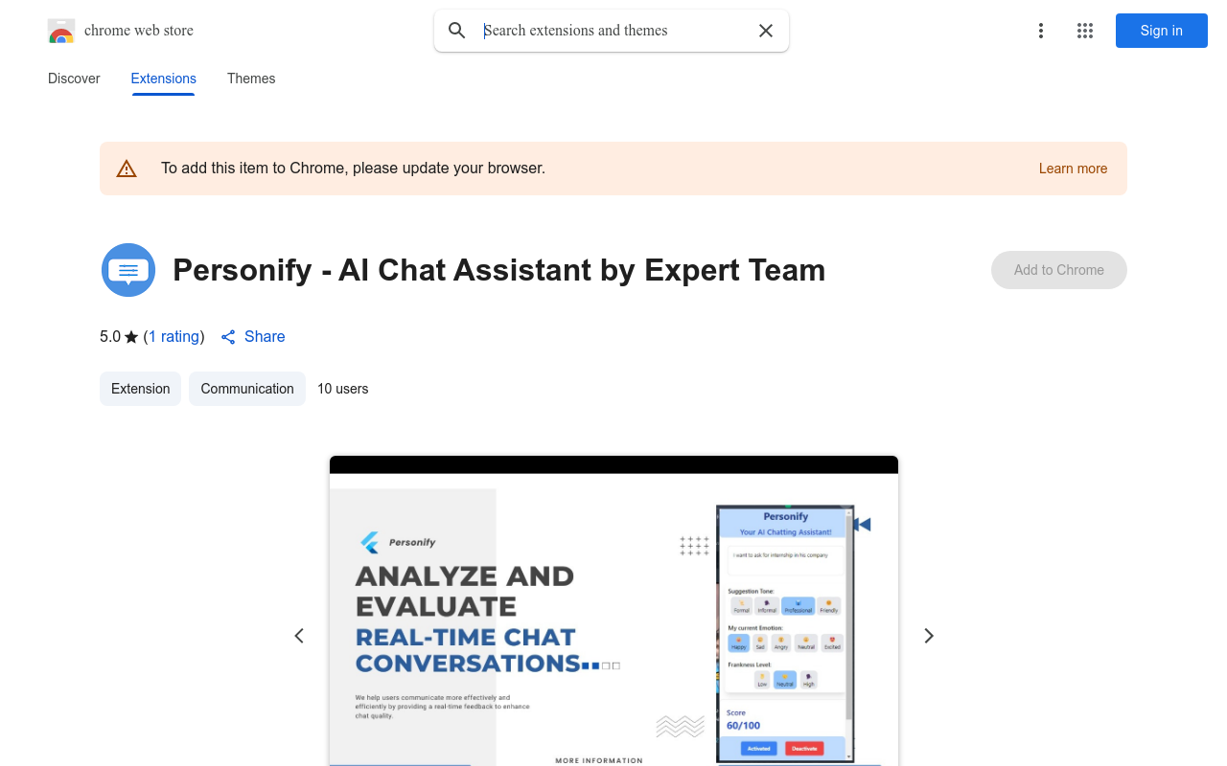This screenshot has height=766, width=1227.
Task: Open the Chrome Web Store logo
Action: [x=61, y=32]
